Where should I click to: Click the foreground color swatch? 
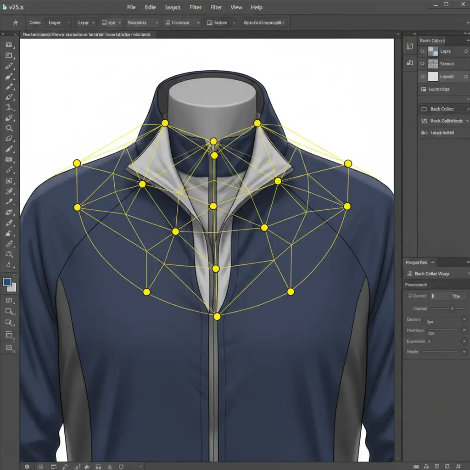[7, 282]
